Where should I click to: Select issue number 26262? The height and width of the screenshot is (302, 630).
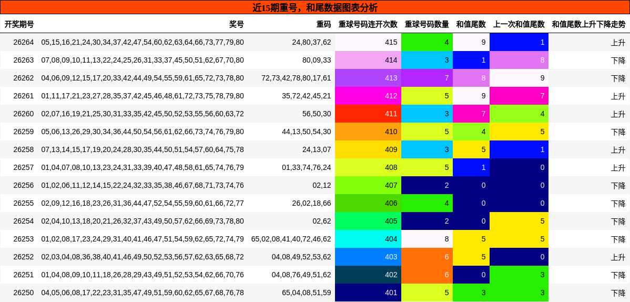point(24,78)
